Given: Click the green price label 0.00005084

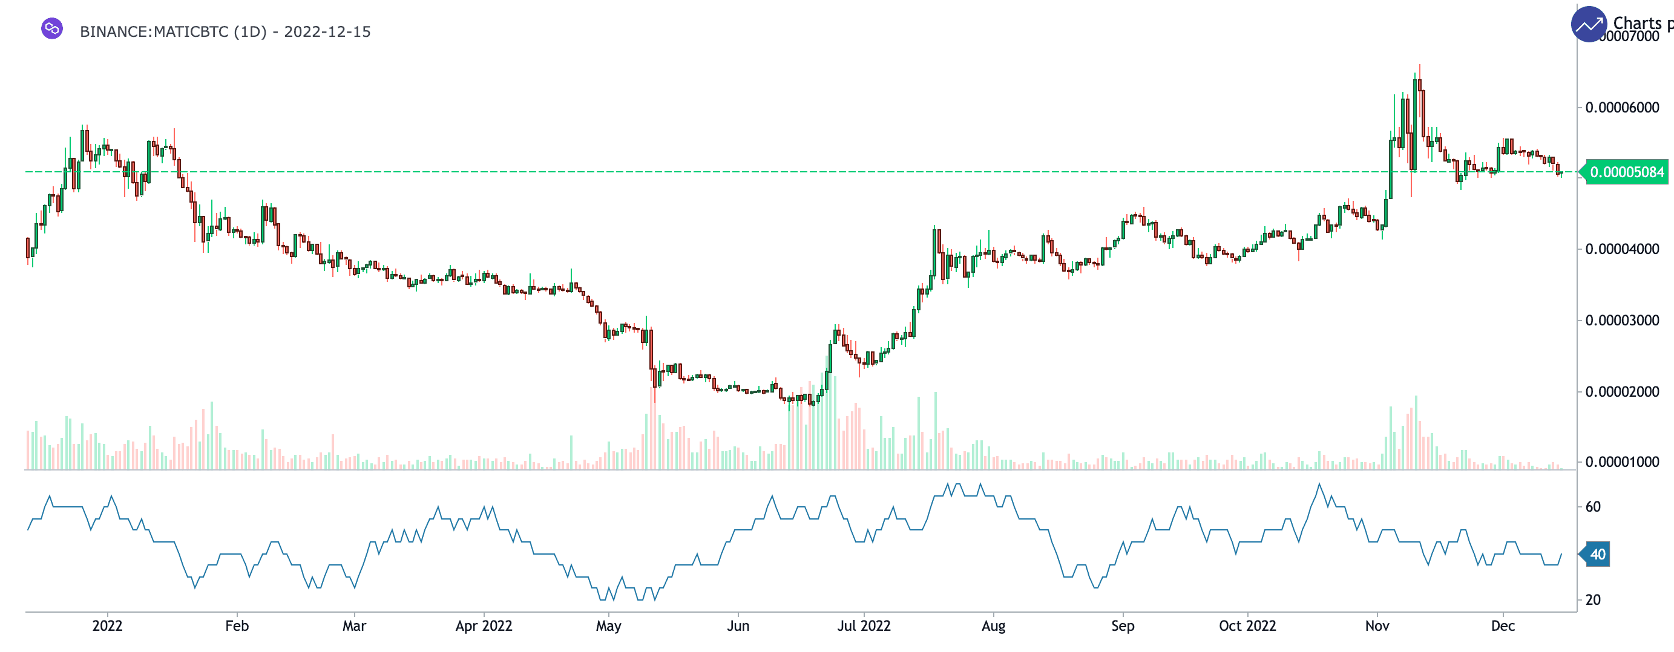Looking at the screenshot, I should (x=1627, y=172).
